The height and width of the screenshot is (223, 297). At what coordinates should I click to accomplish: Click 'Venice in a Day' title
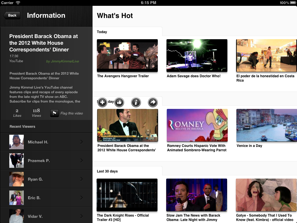pyautogui.click(x=249, y=146)
